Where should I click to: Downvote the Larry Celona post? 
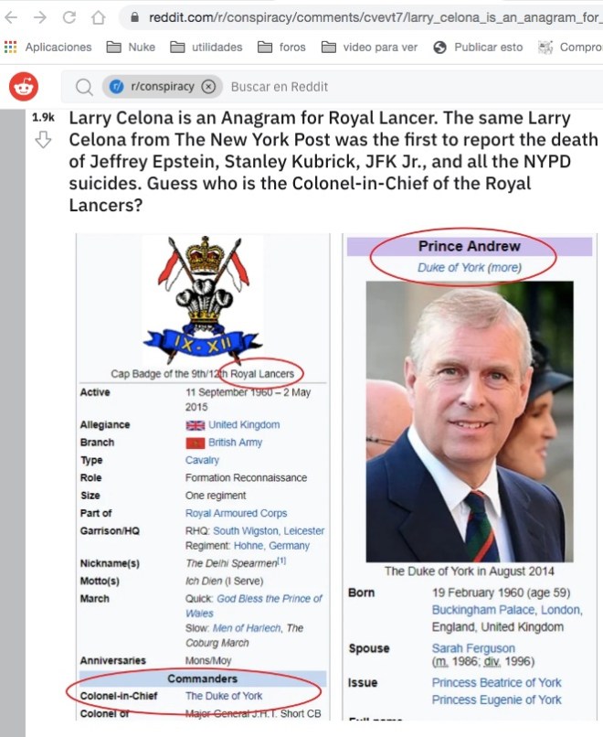(43, 140)
